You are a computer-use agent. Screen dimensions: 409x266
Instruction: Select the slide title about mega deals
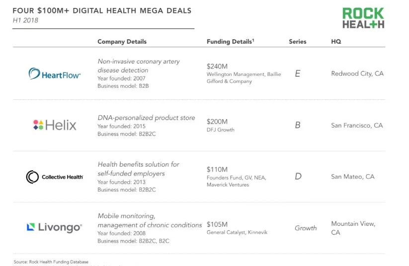coord(101,10)
